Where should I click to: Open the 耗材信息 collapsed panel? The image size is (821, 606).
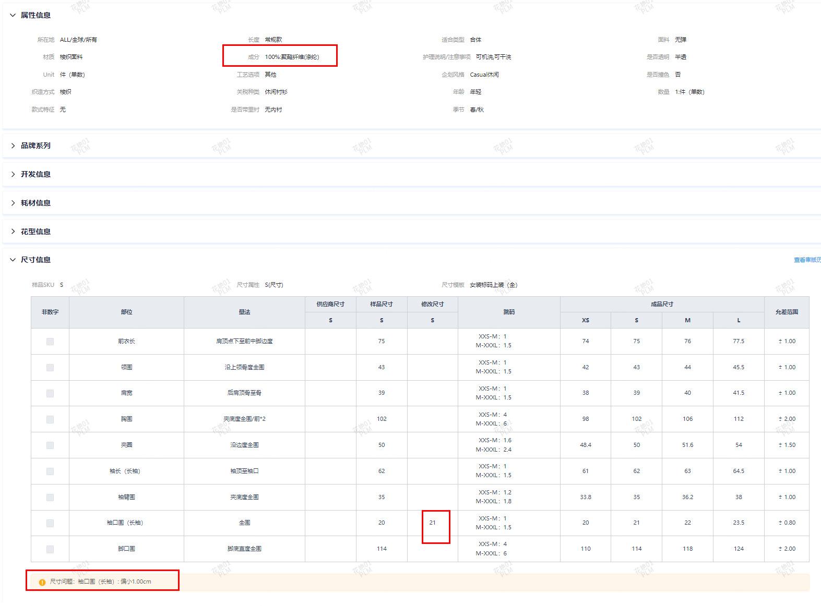[13, 203]
